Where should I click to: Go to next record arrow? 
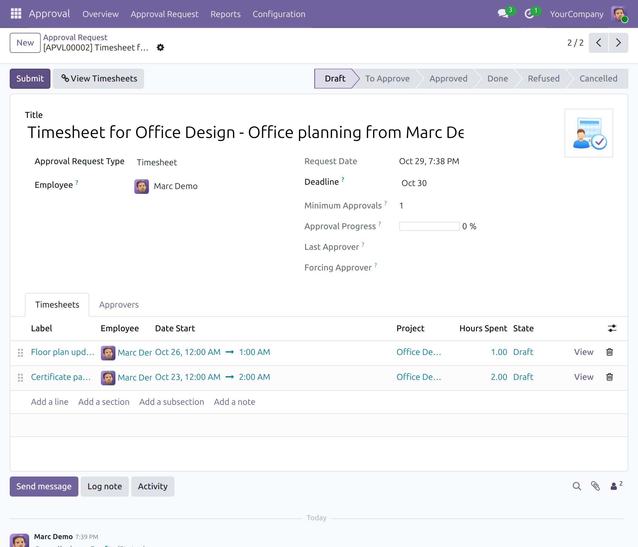click(618, 43)
